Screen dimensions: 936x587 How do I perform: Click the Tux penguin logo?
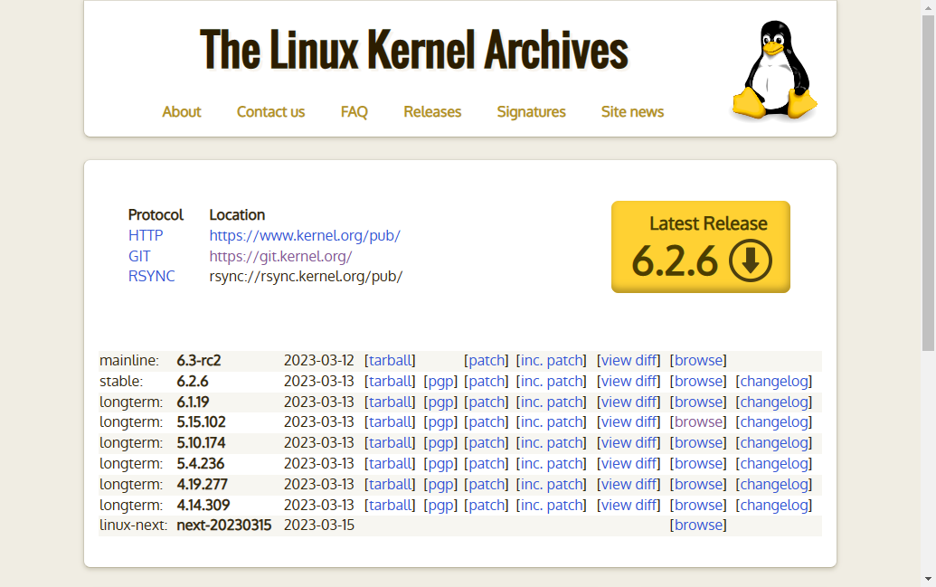[774, 71]
